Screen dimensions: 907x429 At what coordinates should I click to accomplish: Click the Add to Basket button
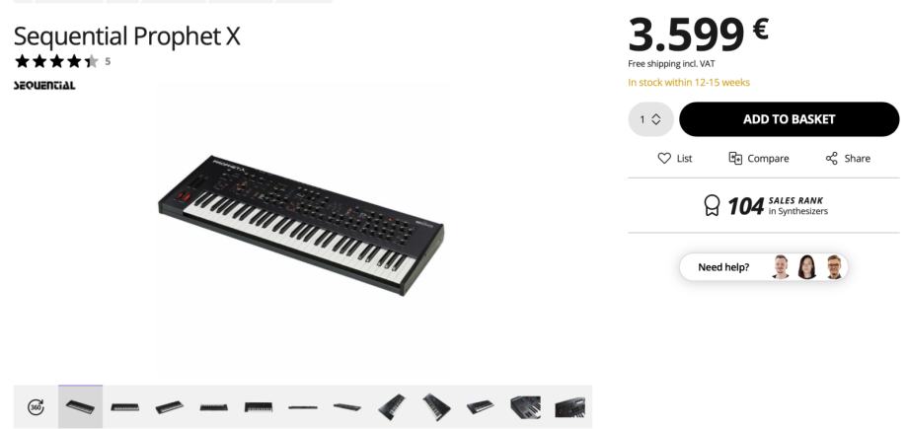pyautogui.click(x=789, y=119)
